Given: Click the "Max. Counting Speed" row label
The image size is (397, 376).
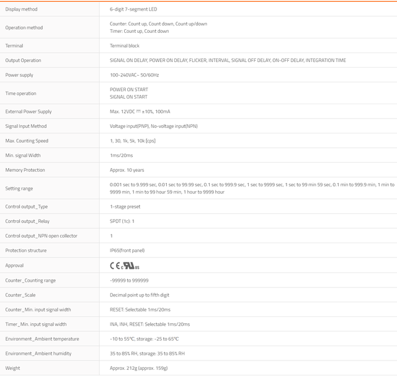Looking at the screenshot, I should coord(27,141).
